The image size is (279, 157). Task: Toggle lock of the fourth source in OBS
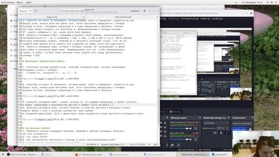point(165,136)
